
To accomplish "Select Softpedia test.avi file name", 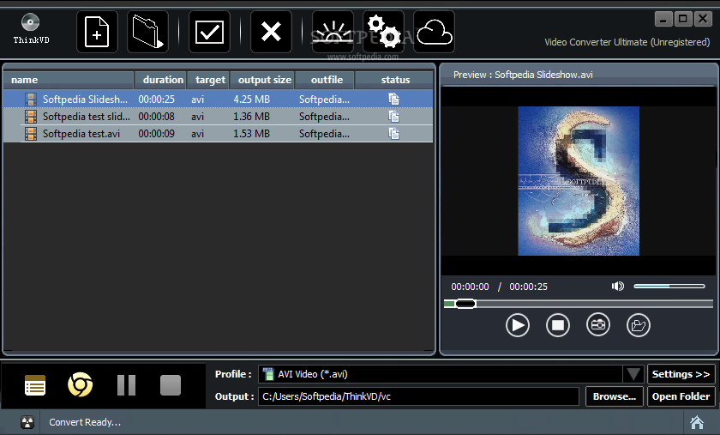I will [x=81, y=134].
